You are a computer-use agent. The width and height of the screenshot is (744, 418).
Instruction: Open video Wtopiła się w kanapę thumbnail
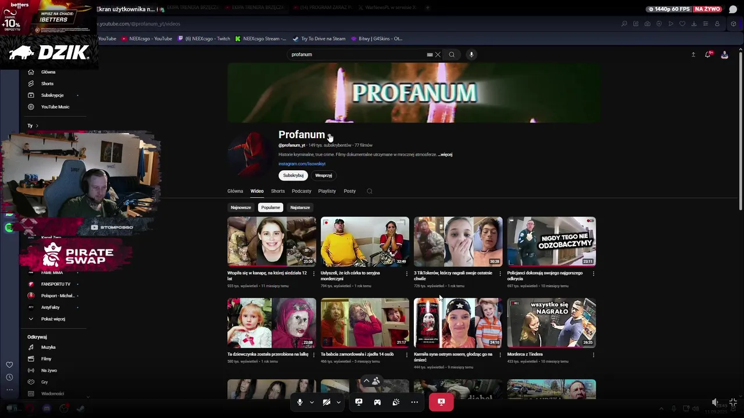point(271,242)
